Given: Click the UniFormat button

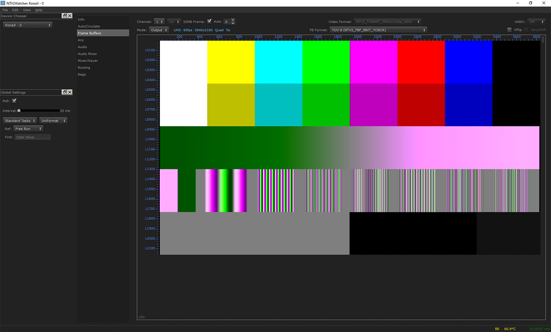Looking at the screenshot, I should (x=53, y=120).
